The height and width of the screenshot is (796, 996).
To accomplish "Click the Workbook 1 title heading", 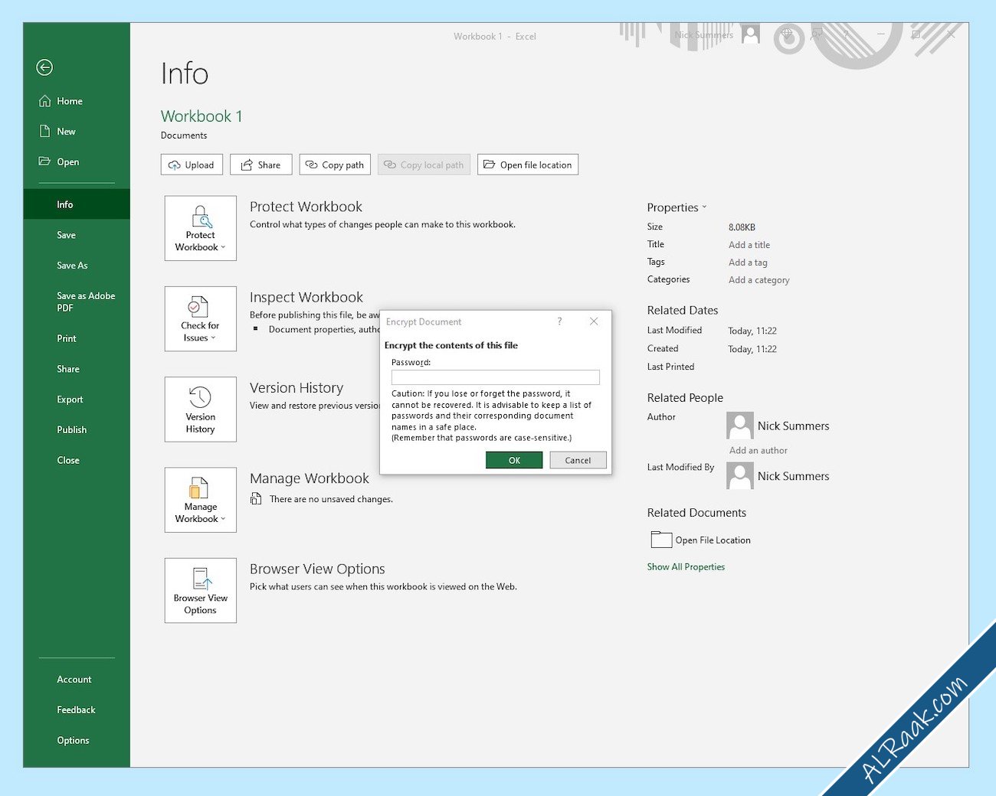I will point(201,116).
